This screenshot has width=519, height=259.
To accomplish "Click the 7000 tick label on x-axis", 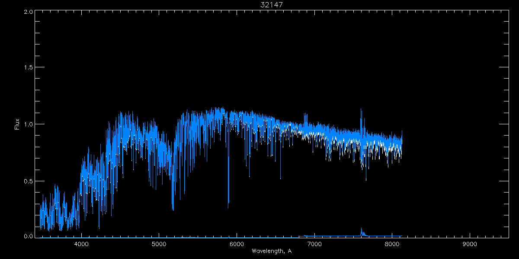I will 314,244.
